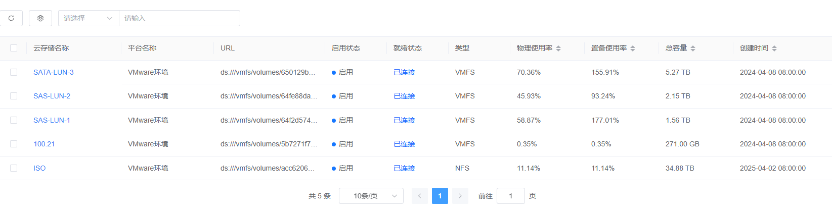Click URL cell ending acc6206…
The image size is (832, 212).
(x=268, y=168)
